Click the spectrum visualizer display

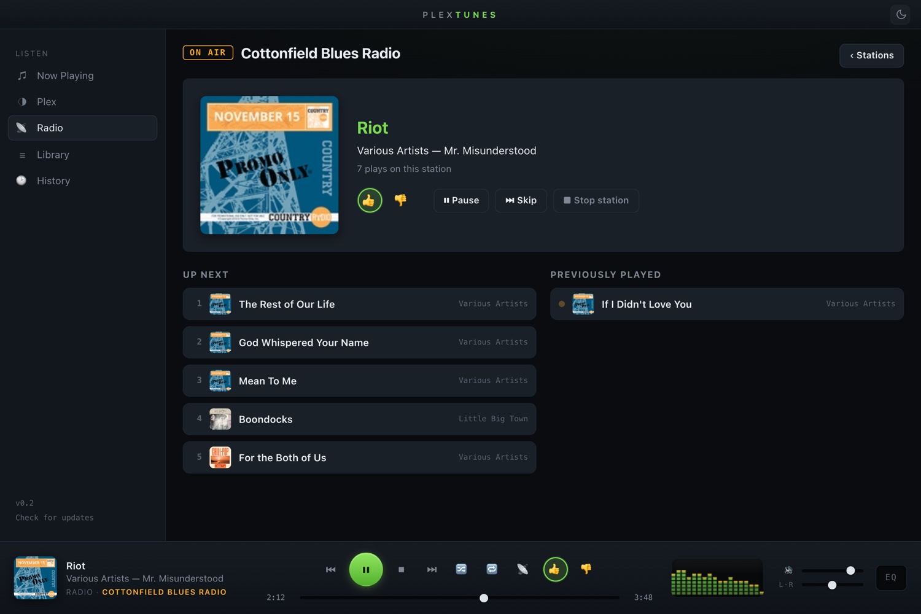pyautogui.click(x=717, y=577)
